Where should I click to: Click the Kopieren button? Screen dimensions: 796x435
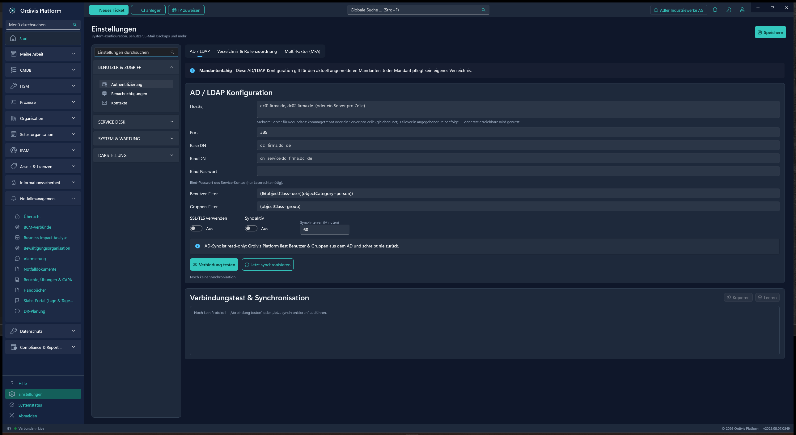point(738,297)
